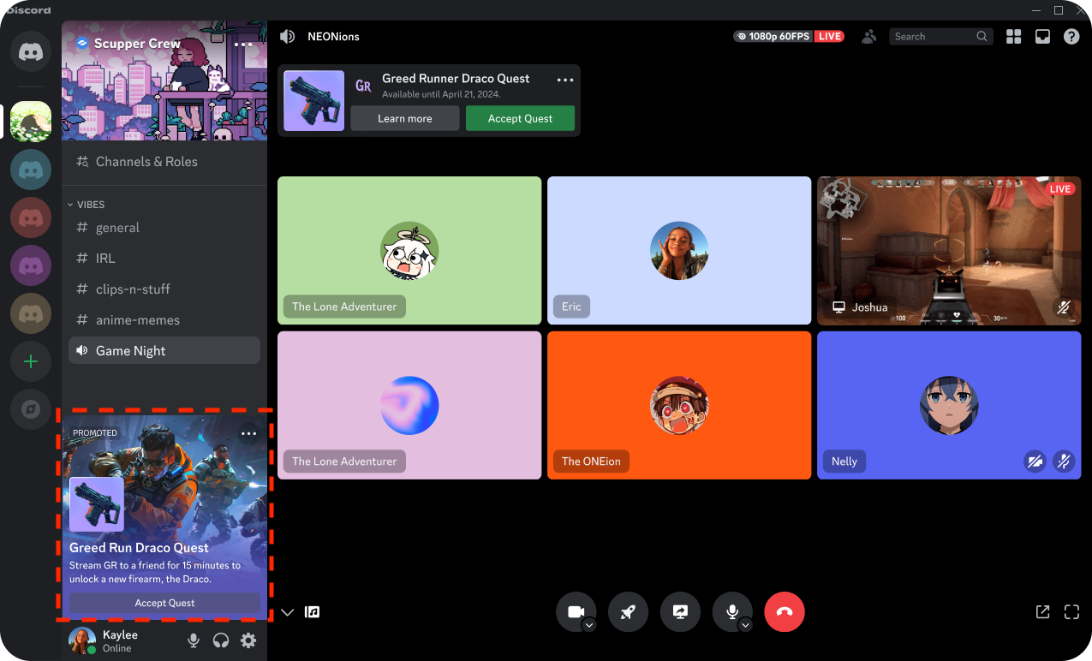Start sharing your screen
Viewport: 1092px width, 661px height.
pos(680,611)
